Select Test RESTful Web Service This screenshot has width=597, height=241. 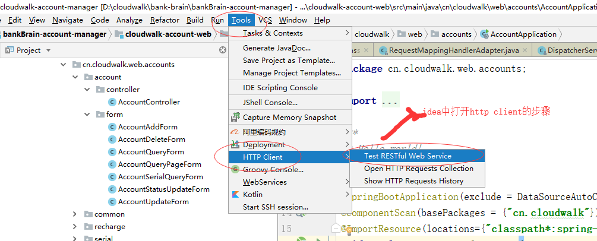pyautogui.click(x=408, y=156)
